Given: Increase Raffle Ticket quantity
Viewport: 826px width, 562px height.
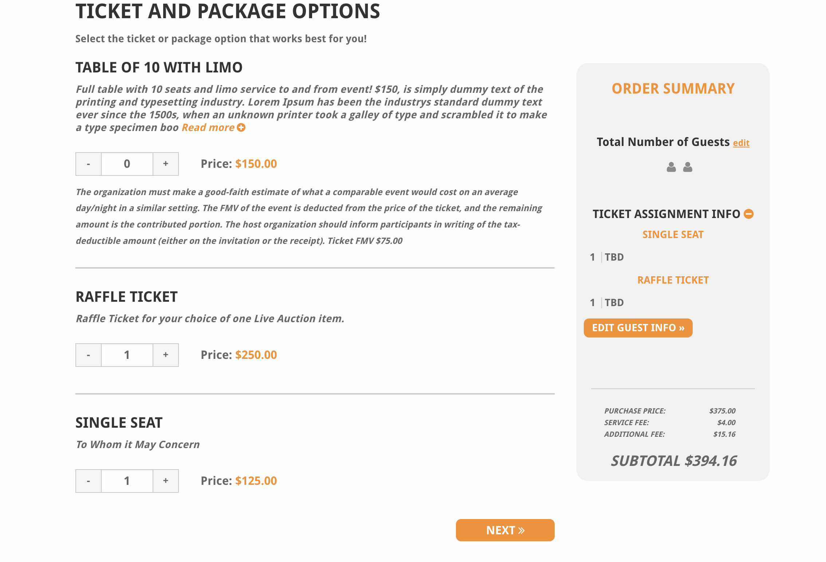Looking at the screenshot, I should point(166,355).
